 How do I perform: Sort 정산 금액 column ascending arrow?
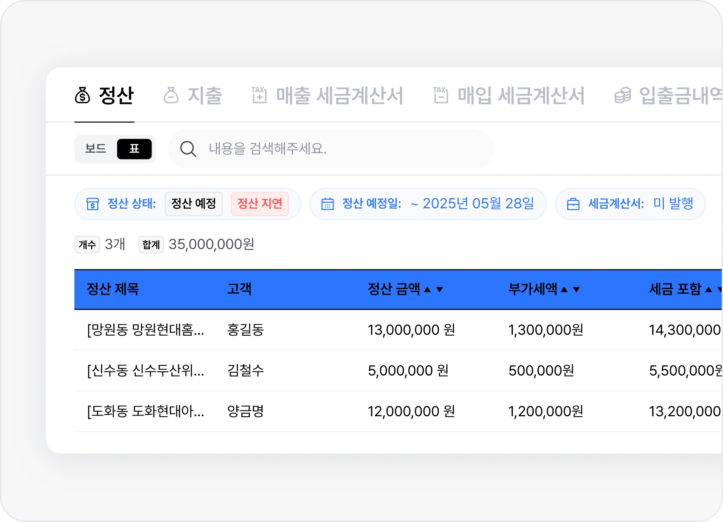pyautogui.click(x=428, y=289)
